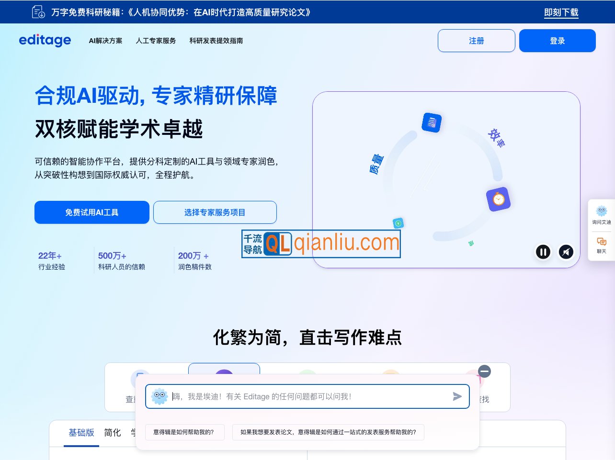Click the Eddy mascot icon inside the chat input
The width and height of the screenshot is (615, 460).
click(159, 396)
